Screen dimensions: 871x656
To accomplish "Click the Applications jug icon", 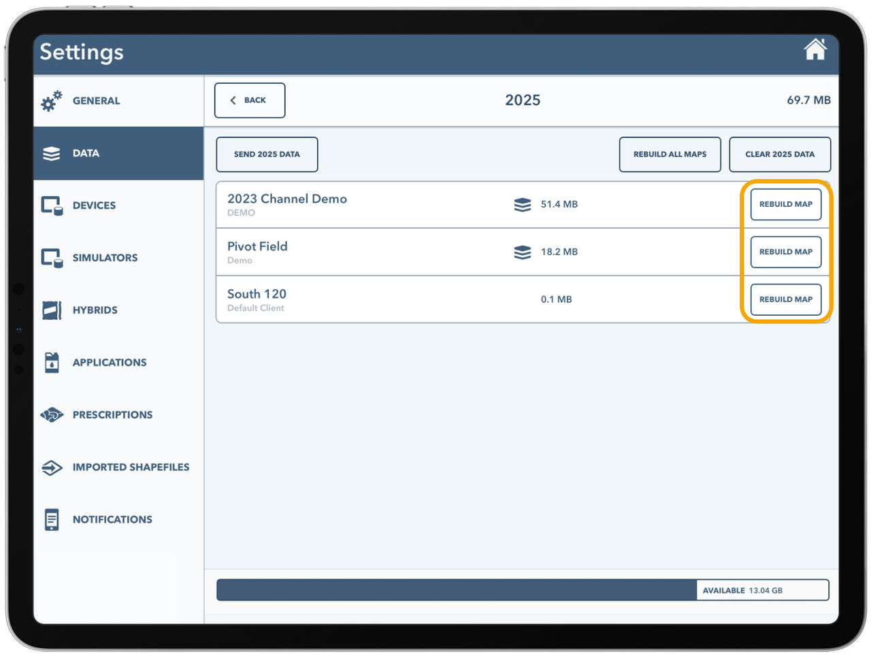I will [52, 363].
